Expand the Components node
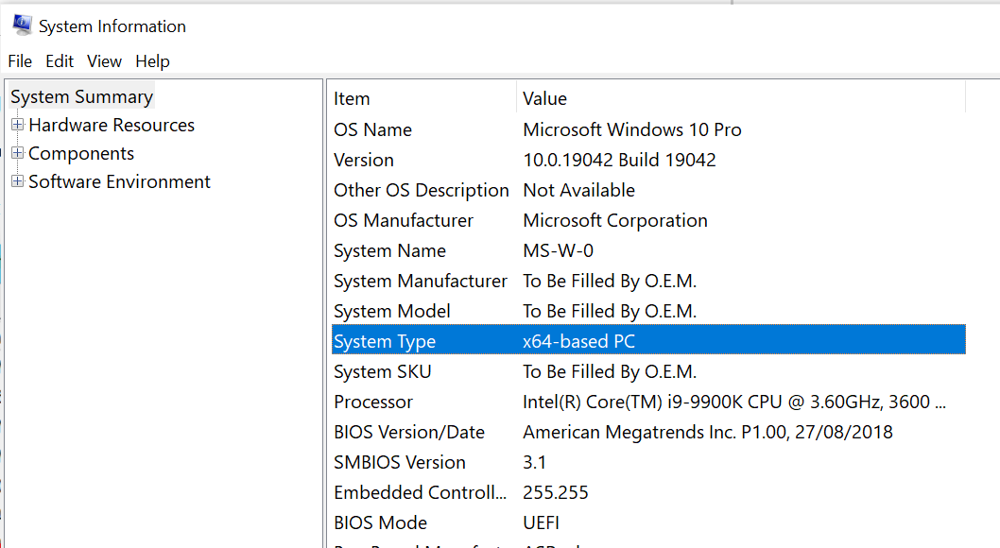The width and height of the screenshot is (1000, 548). pos(18,153)
